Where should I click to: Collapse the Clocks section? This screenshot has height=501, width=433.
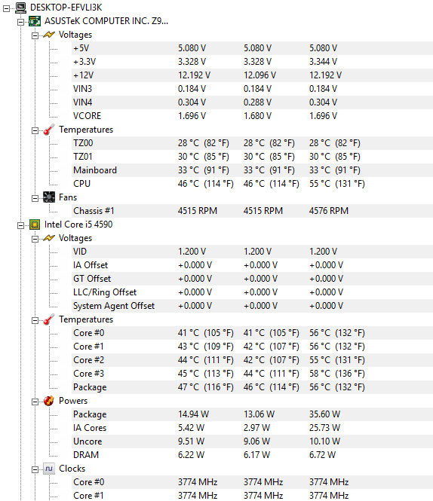[35, 469]
